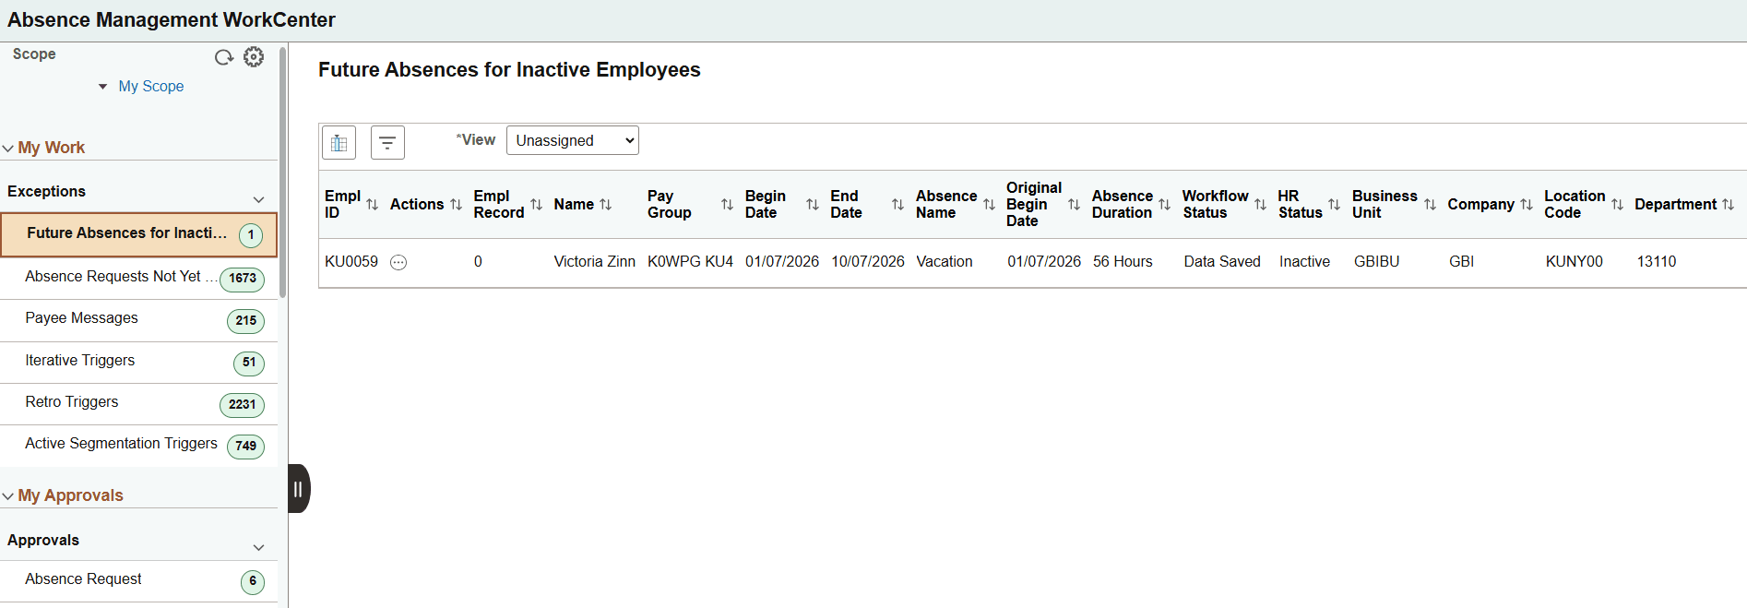Open Scope settings gear
The image size is (1747, 608).
coord(254,57)
